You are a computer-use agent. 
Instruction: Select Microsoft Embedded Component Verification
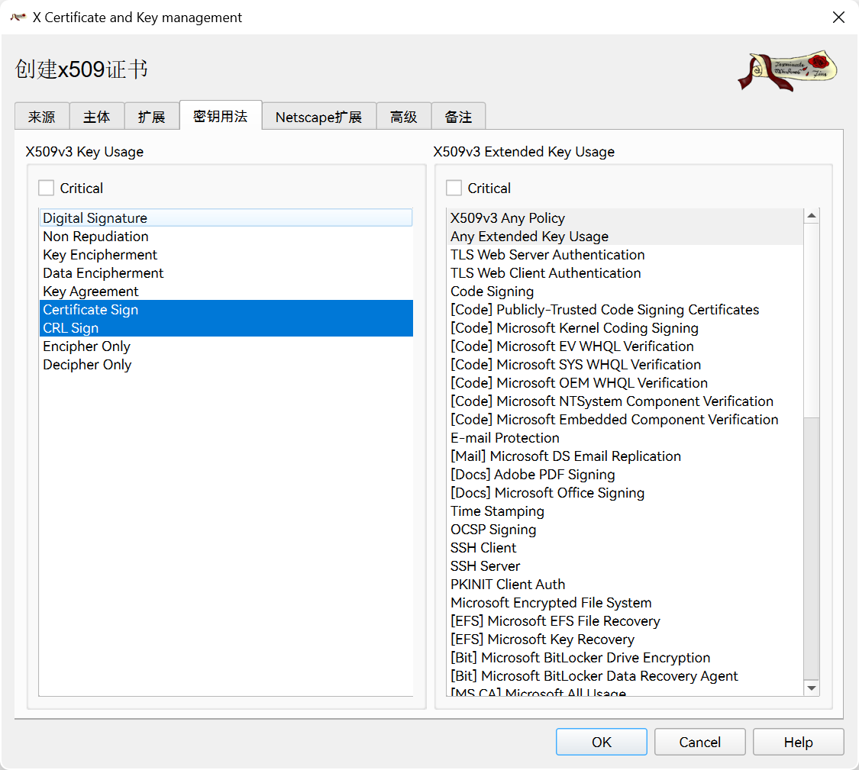coord(625,420)
